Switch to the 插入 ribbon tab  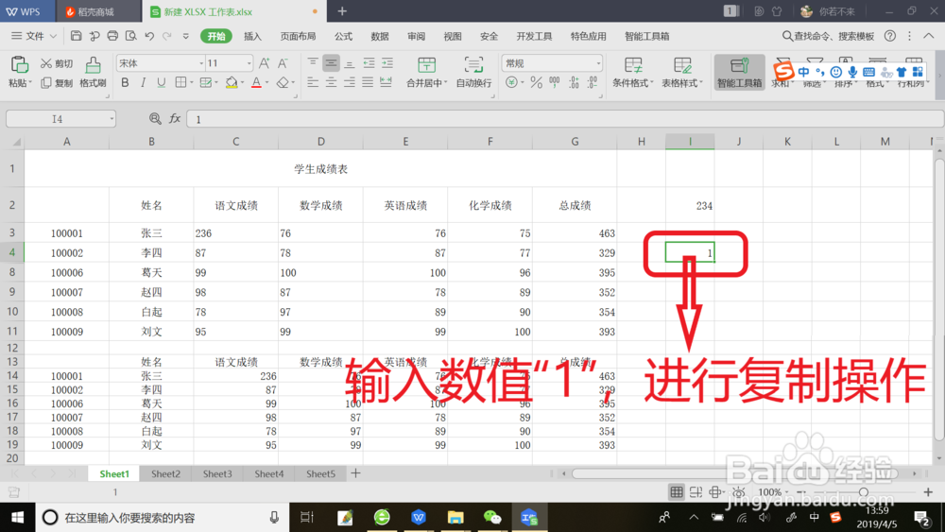point(252,36)
